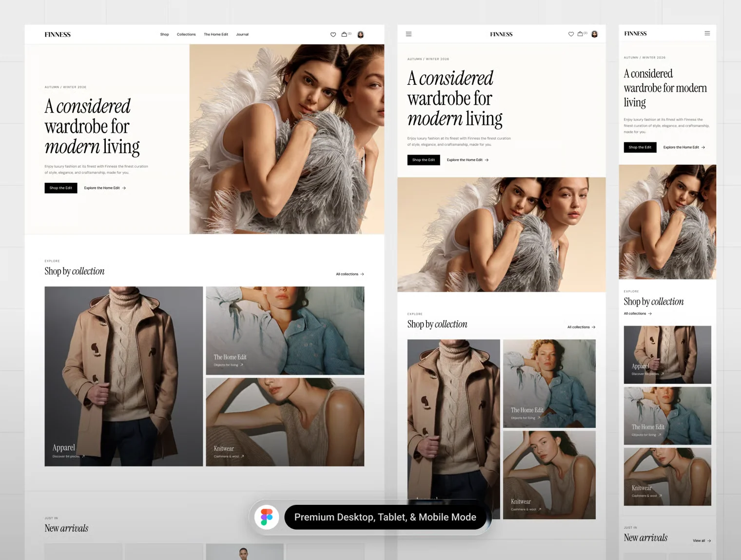The width and height of the screenshot is (741, 560).
Task: Click the FINNESS logo in the desktop header
Action: coord(58,35)
